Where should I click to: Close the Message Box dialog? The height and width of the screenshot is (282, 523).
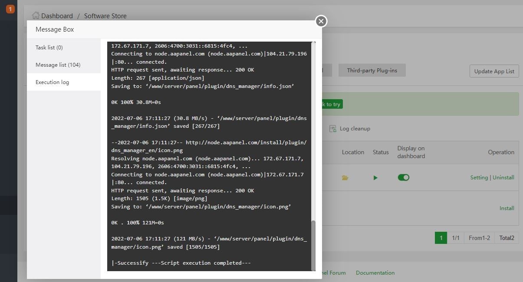tap(321, 21)
